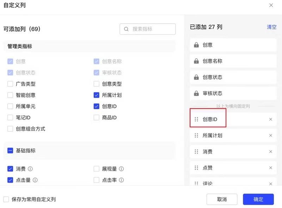Enable the 广告类型 checkbox
The image size is (282, 208).
(x=10, y=84)
